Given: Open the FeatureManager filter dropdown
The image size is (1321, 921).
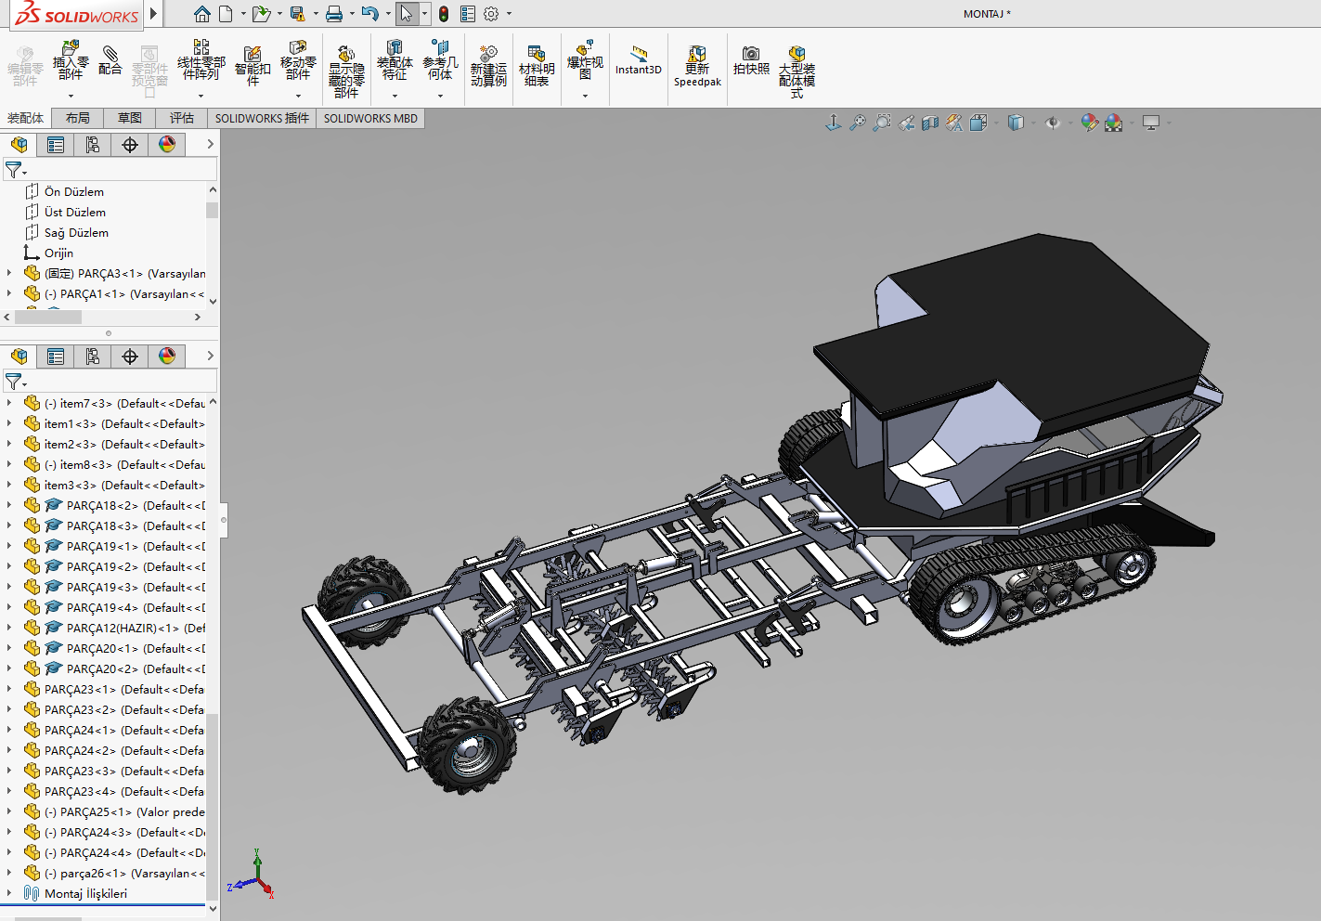Looking at the screenshot, I should [x=25, y=170].
